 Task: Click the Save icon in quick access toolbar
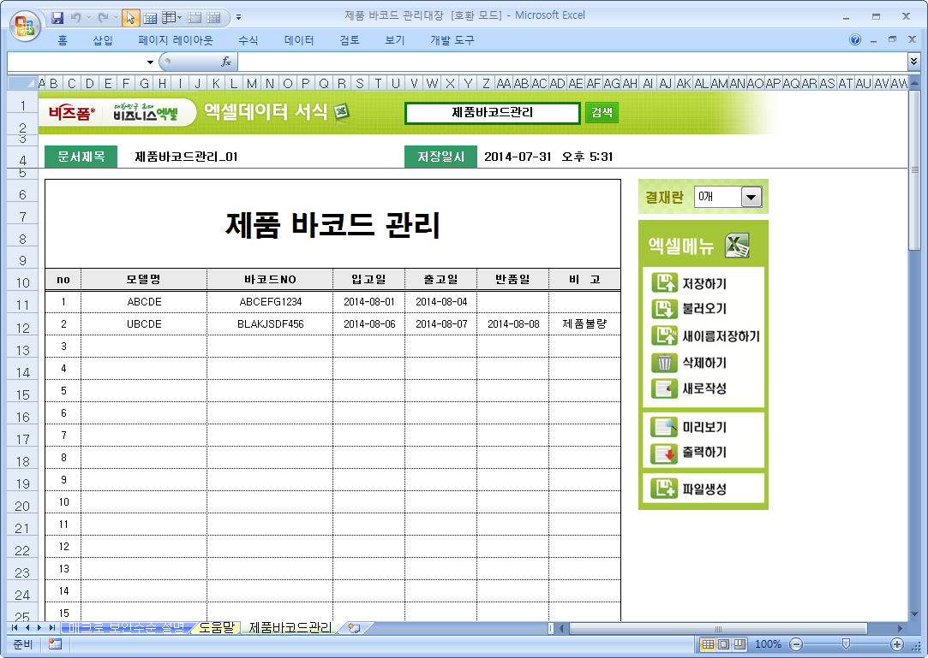[x=57, y=17]
